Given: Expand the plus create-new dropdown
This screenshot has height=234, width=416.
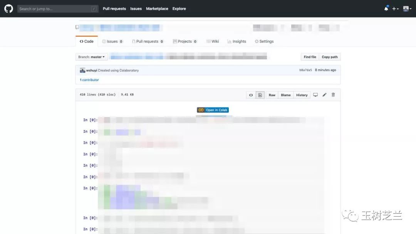Looking at the screenshot, I should click(x=395, y=9).
